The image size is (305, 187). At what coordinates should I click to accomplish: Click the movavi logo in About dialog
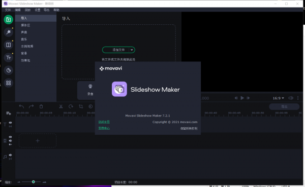(x=111, y=68)
